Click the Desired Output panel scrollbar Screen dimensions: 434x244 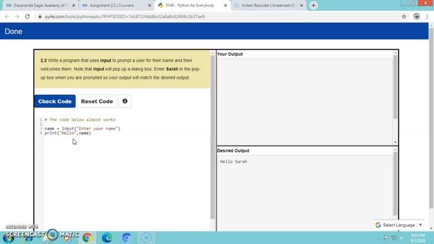(395, 184)
